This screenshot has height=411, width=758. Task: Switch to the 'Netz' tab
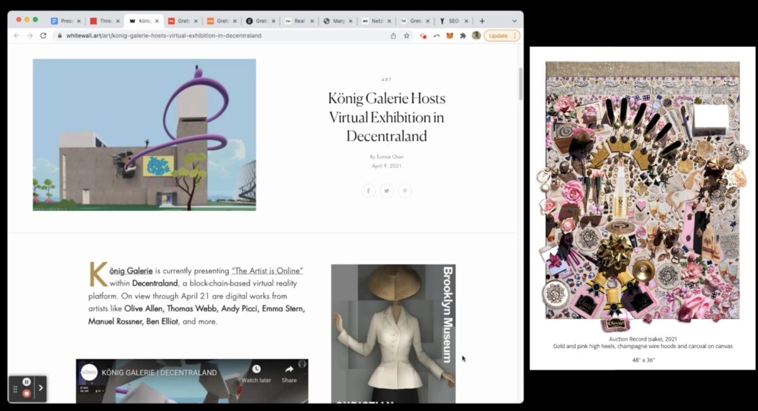tap(376, 21)
